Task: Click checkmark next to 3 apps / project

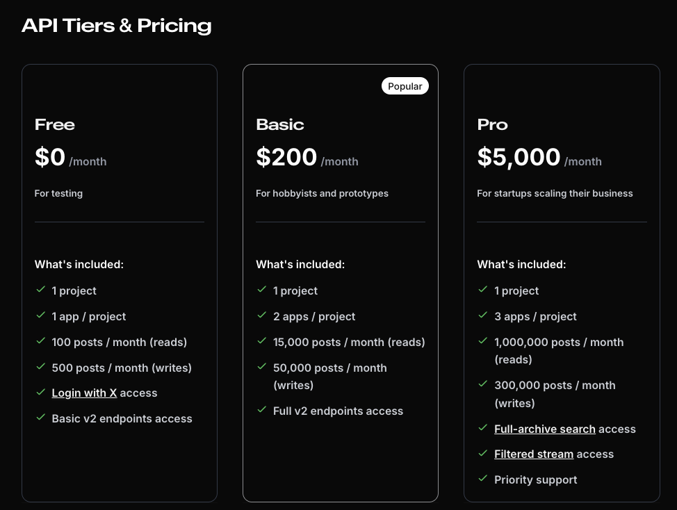Action: 483,315
